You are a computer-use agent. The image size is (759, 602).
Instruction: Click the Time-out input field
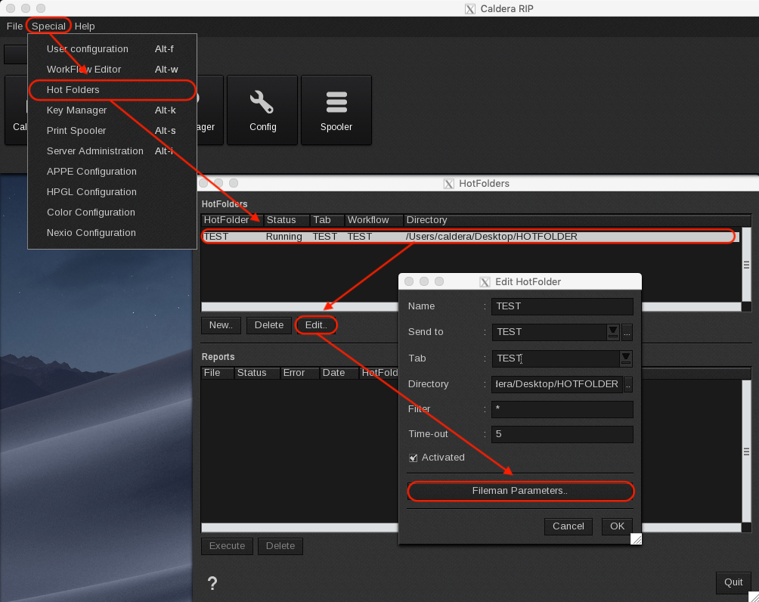point(562,434)
